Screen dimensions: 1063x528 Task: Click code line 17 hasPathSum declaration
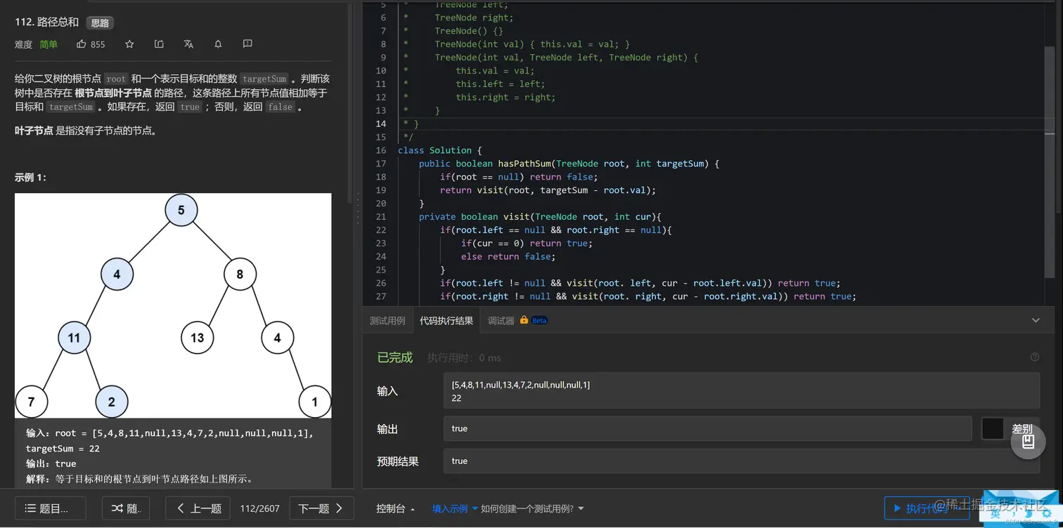point(569,164)
